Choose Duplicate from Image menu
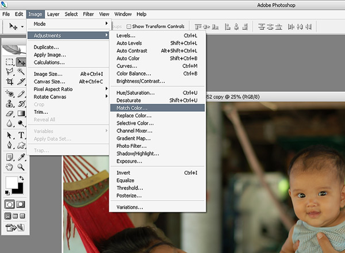The width and height of the screenshot is (345, 253). (68, 47)
